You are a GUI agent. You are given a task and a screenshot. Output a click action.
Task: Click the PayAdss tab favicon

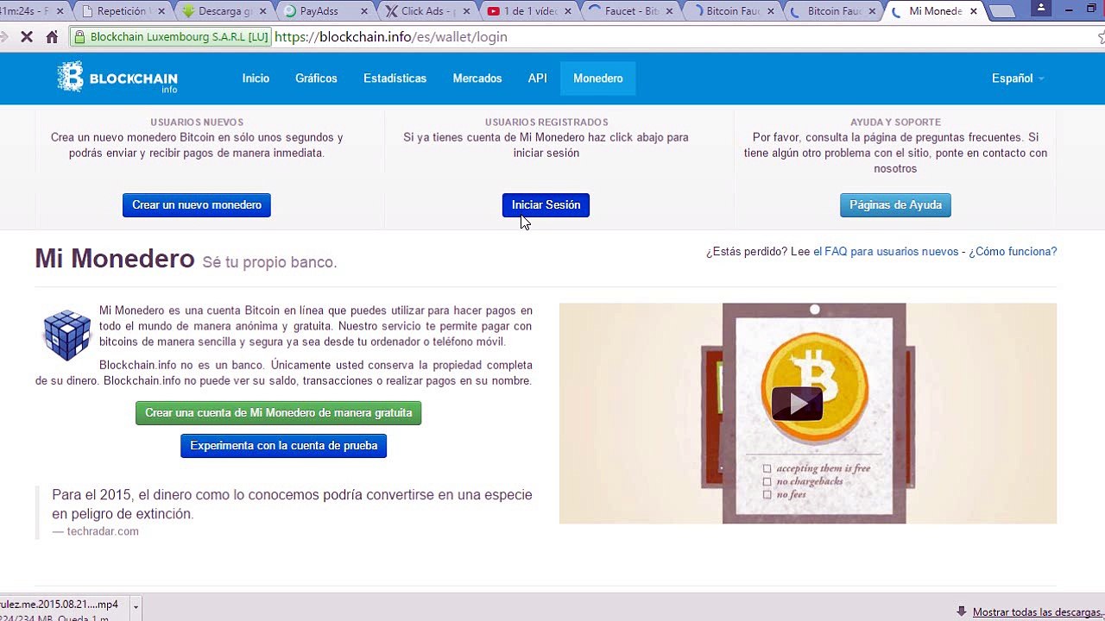(290, 11)
